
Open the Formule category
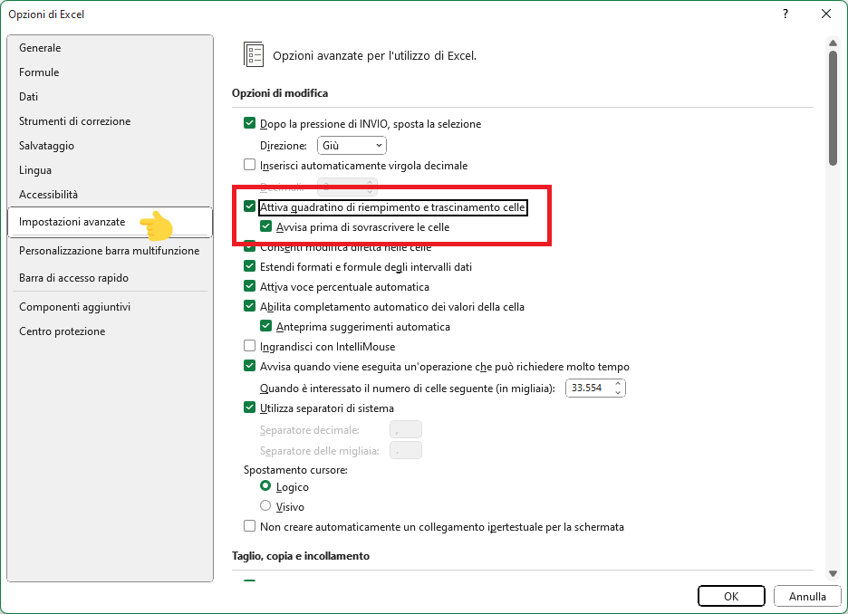pos(39,72)
